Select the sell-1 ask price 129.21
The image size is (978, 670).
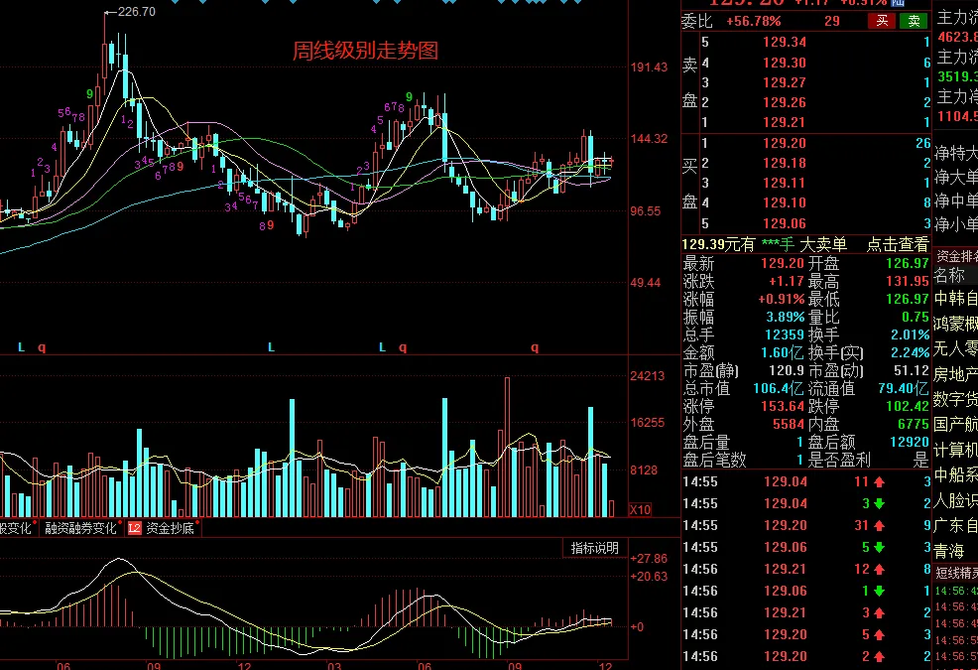pos(785,122)
